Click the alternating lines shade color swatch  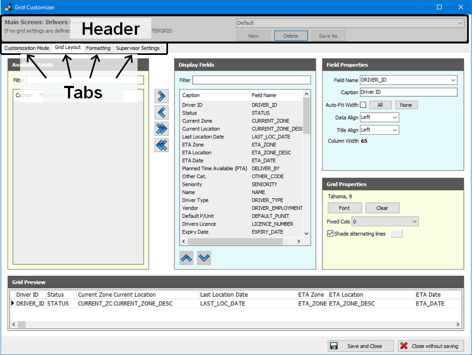pyautogui.click(x=397, y=234)
